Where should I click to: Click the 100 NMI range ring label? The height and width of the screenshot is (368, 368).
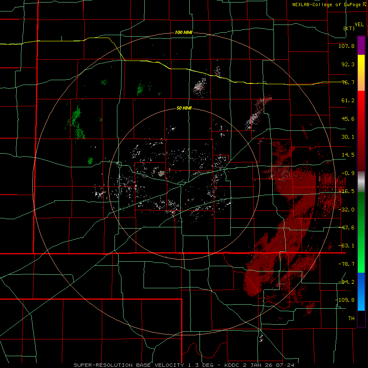point(184,32)
